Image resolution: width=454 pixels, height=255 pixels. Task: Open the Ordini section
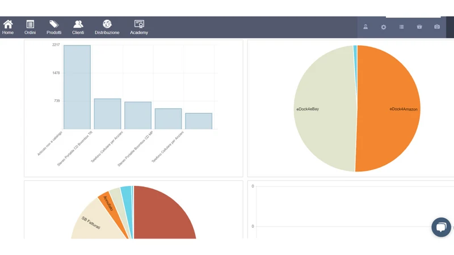(x=30, y=27)
